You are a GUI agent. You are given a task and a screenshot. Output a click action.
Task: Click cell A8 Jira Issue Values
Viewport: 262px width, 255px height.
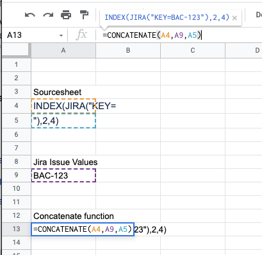coord(63,162)
